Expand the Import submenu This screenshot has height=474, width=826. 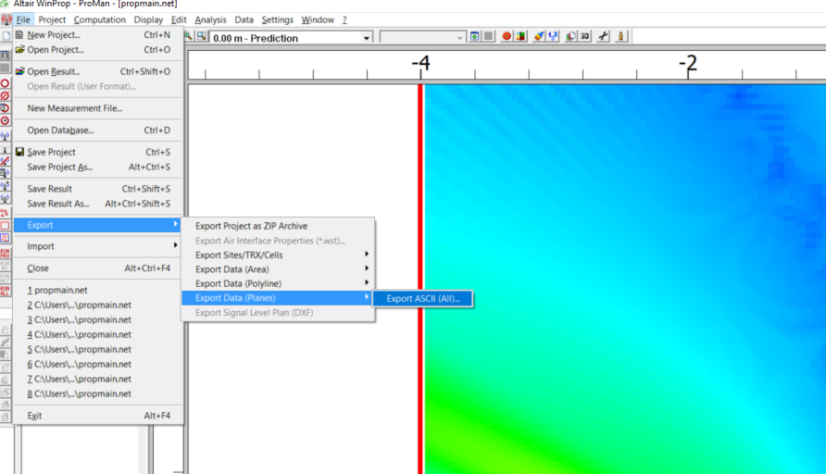pos(98,246)
